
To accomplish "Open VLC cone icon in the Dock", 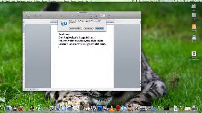I will [x=112, y=108].
